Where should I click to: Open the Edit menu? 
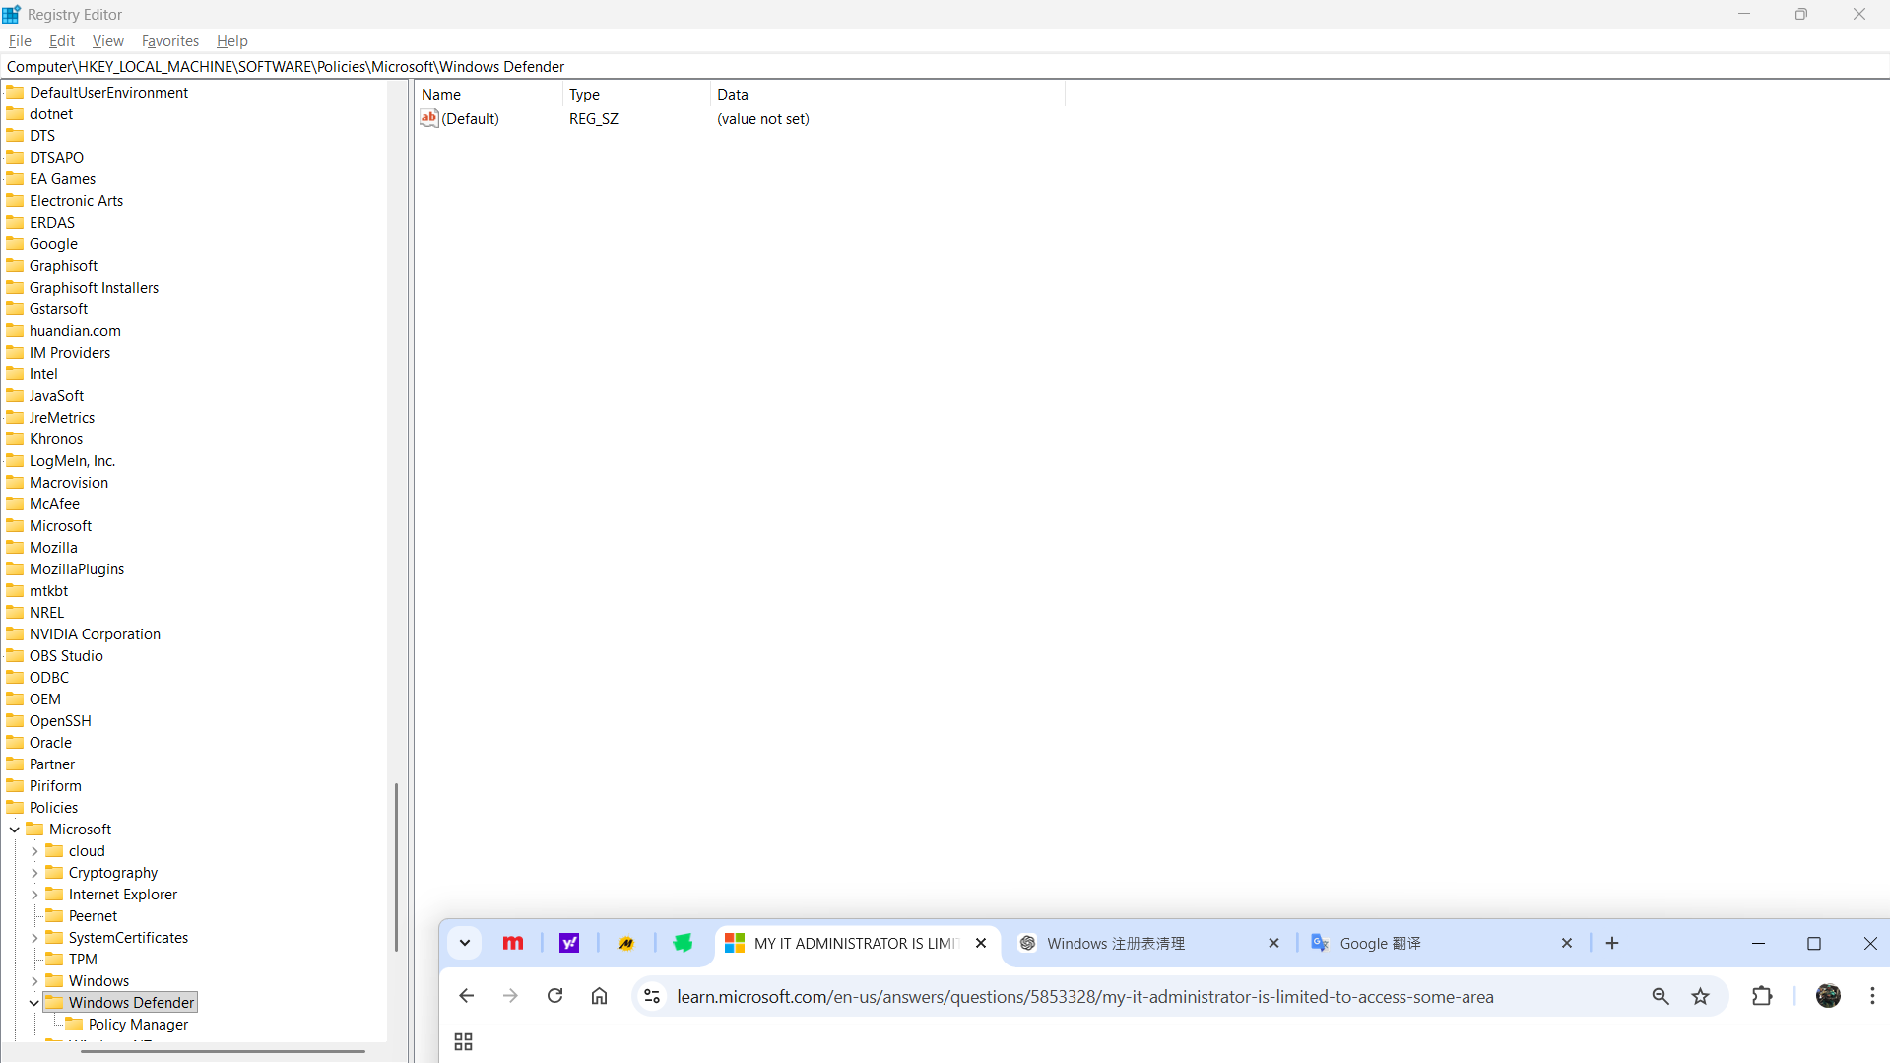(x=62, y=41)
